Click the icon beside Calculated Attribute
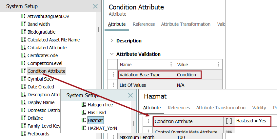This screenshot has width=277, height=139. 23,48
